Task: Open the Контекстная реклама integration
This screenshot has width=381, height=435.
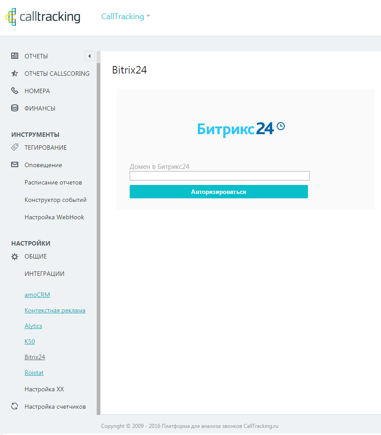Action: tap(55, 310)
